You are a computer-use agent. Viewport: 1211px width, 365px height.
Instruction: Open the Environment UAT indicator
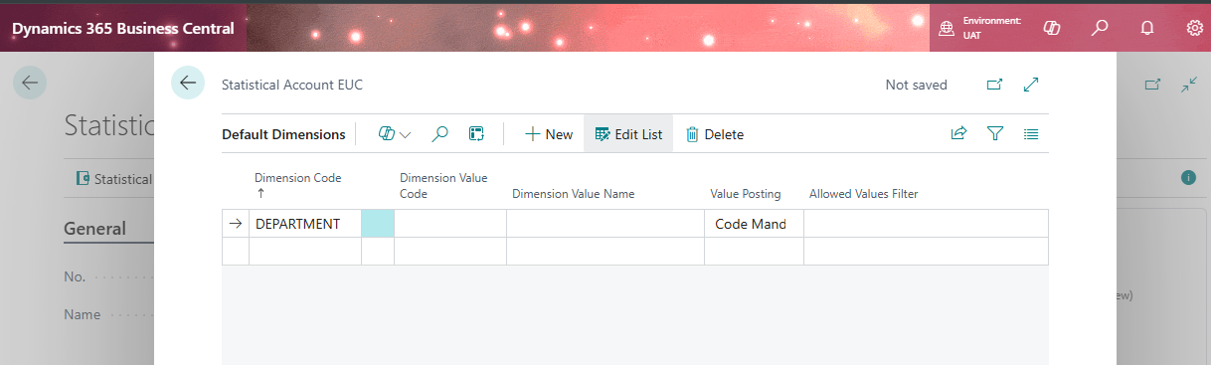(x=979, y=28)
